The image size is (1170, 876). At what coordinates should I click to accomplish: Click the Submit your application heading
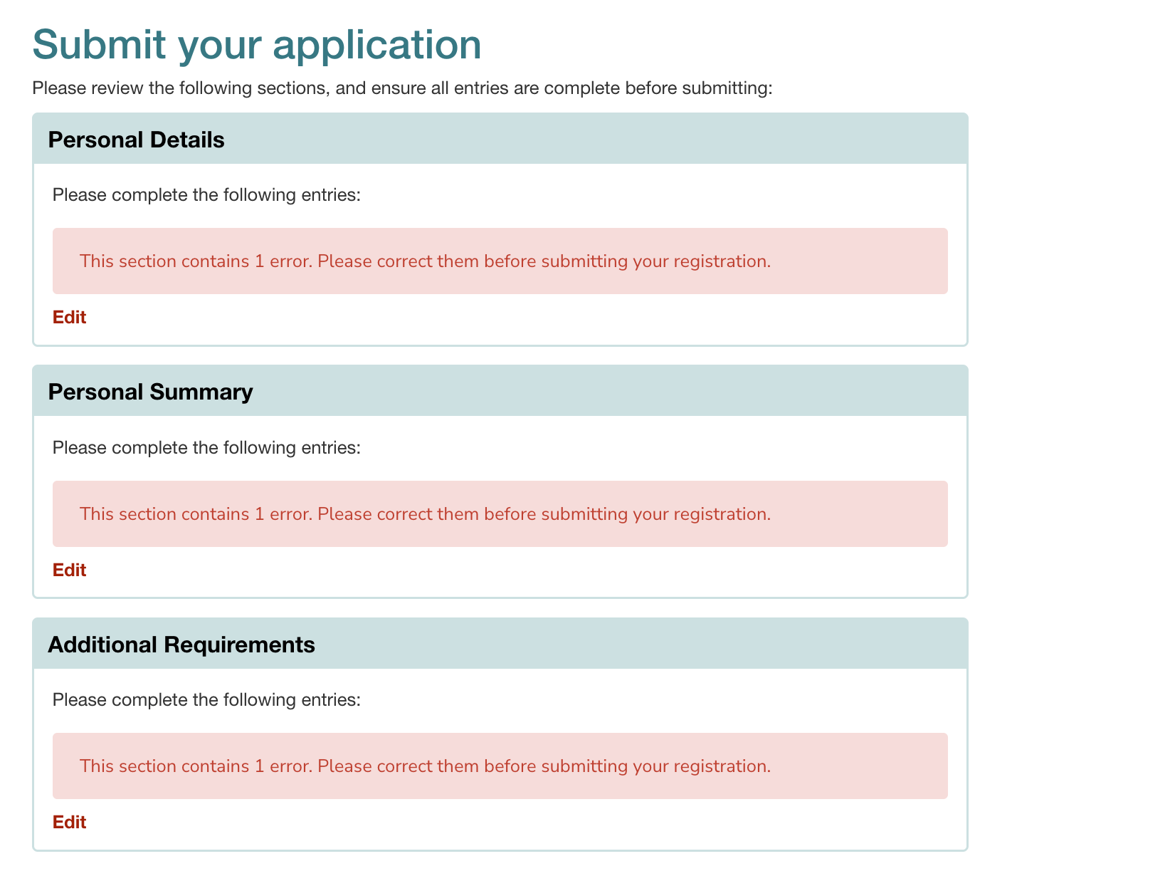point(256,44)
